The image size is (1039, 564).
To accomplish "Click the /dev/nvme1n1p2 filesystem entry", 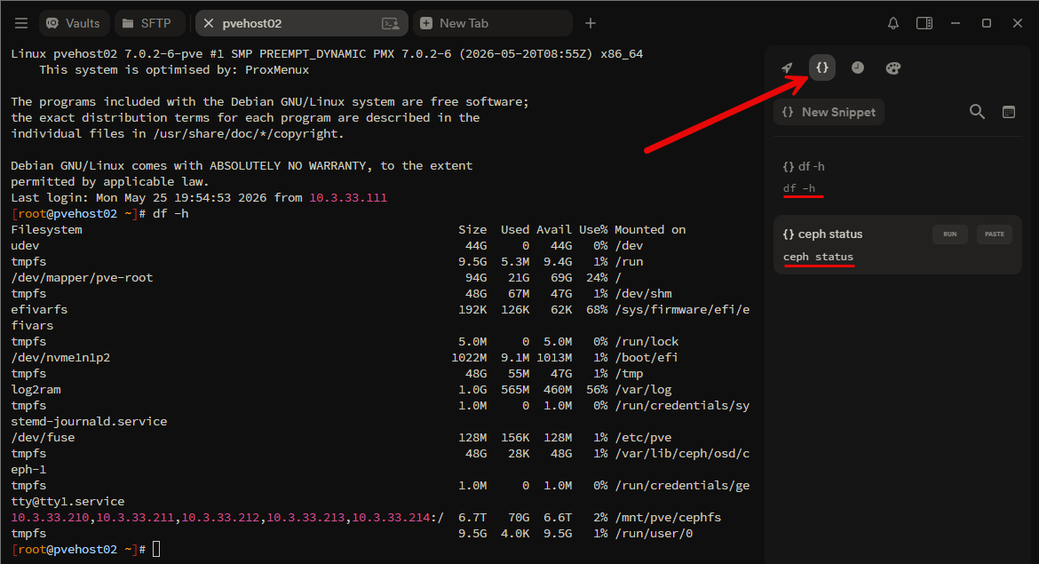I will coord(60,358).
